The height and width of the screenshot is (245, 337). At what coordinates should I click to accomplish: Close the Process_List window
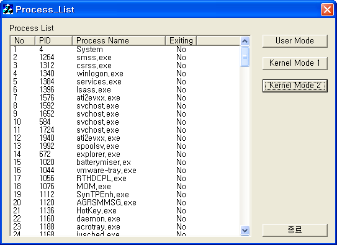327,9
